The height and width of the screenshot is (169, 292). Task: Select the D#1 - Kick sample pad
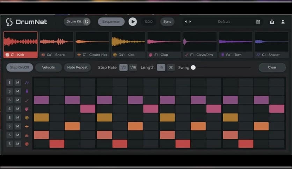coord(128,45)
